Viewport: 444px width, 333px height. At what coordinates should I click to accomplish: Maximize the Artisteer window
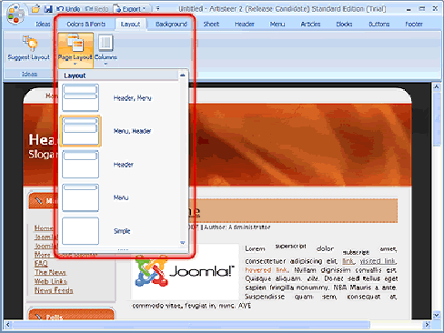pos(422,9)
